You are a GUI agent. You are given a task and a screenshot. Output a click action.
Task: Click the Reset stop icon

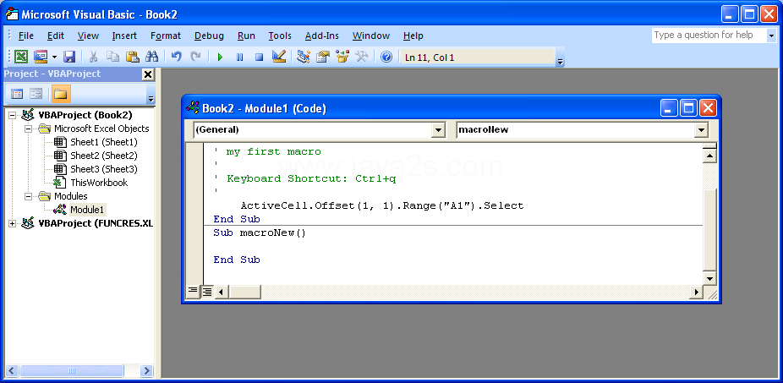coord(260,57)
